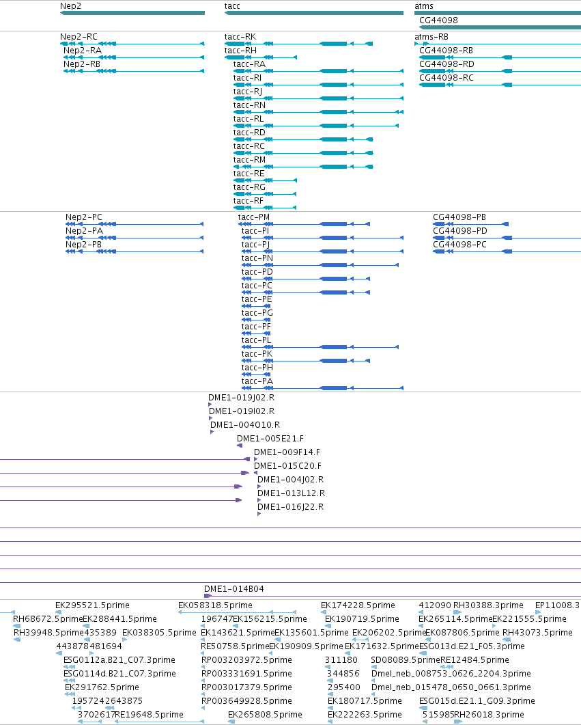This screenshot has height=725, width=581.
Task: Click the tacc-RG transcript label
Action: tap(249, 187)
